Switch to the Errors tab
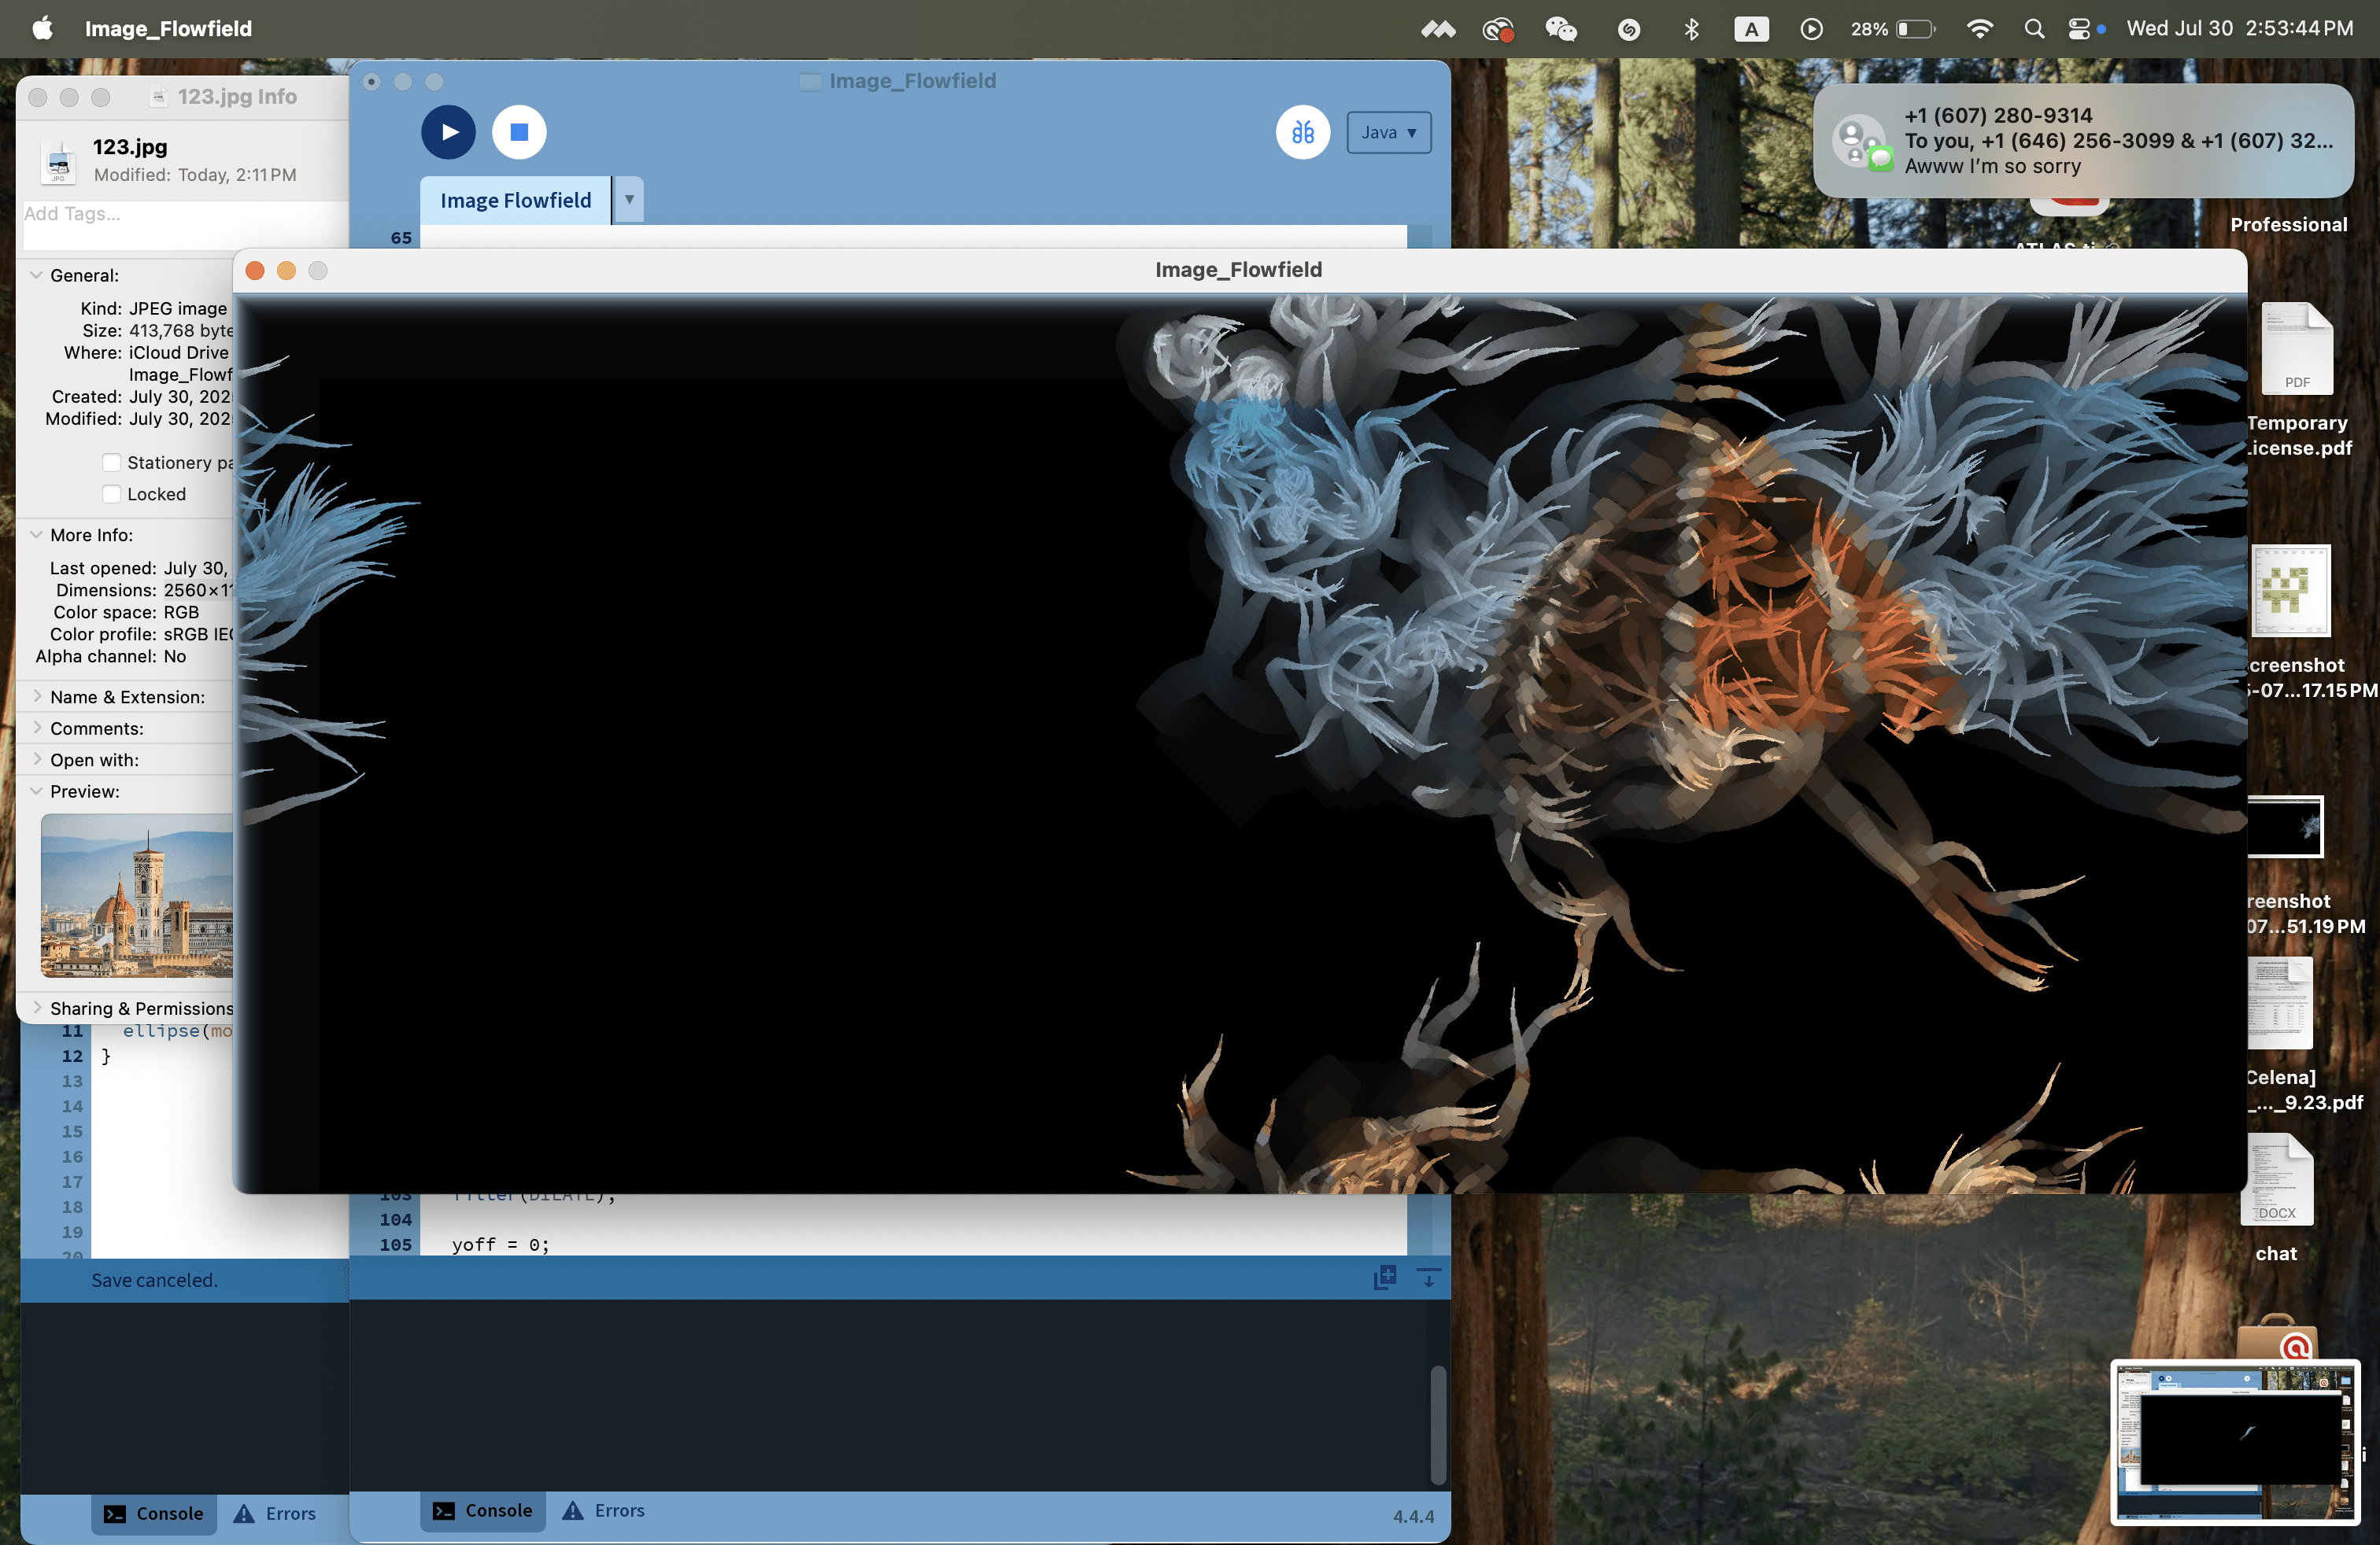2380x1545 pixels. pyautogui.click(x=603, y=1510)
